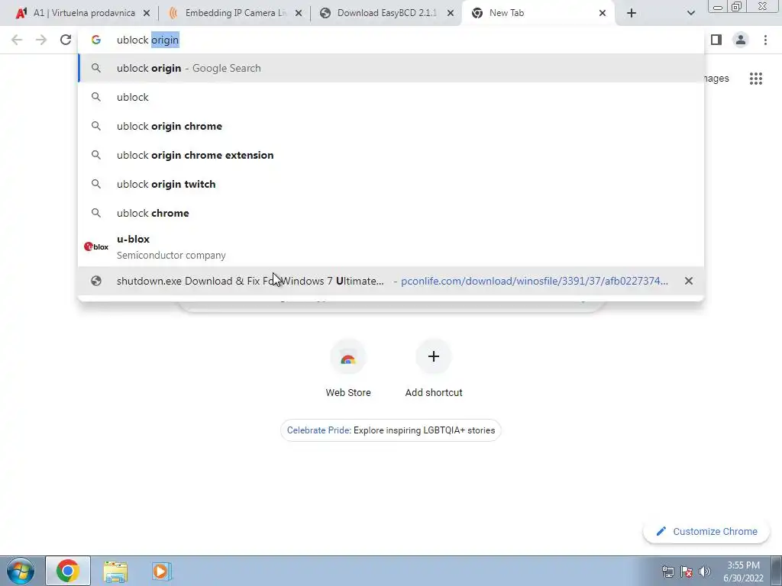Remove the shutdown.exe suggestion with X
782x586 pixels.
pos(689,281)
